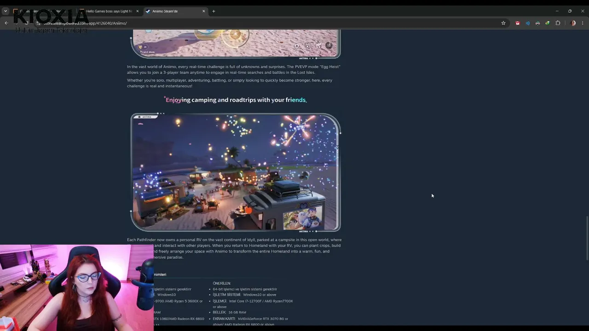Click the 'BELLEK: 16 GB RAM' line
The image size is (589, 331).
click(229, 313)
